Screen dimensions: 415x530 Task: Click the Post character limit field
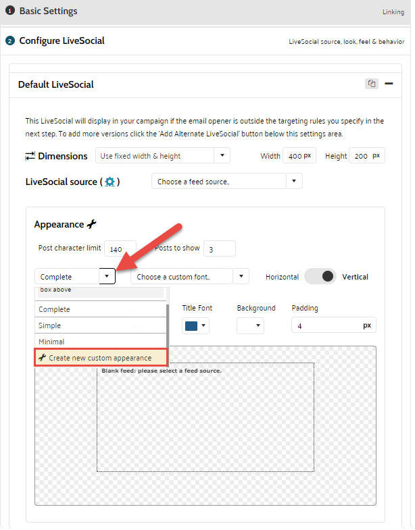click(120, 248)
